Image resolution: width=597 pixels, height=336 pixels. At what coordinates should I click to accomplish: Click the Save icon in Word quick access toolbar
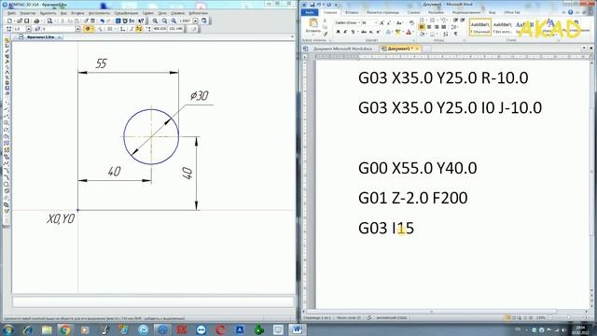pyautogui.click(x=312, y=5)
